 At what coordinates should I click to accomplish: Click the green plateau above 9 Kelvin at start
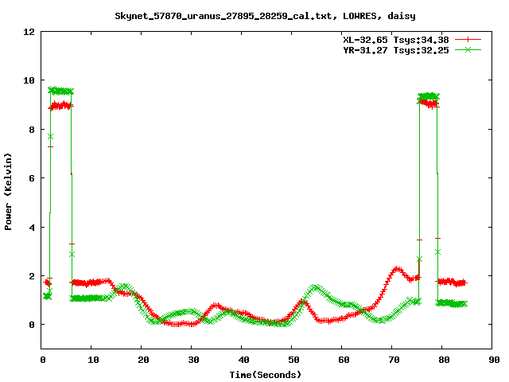[x=60, y=91]
